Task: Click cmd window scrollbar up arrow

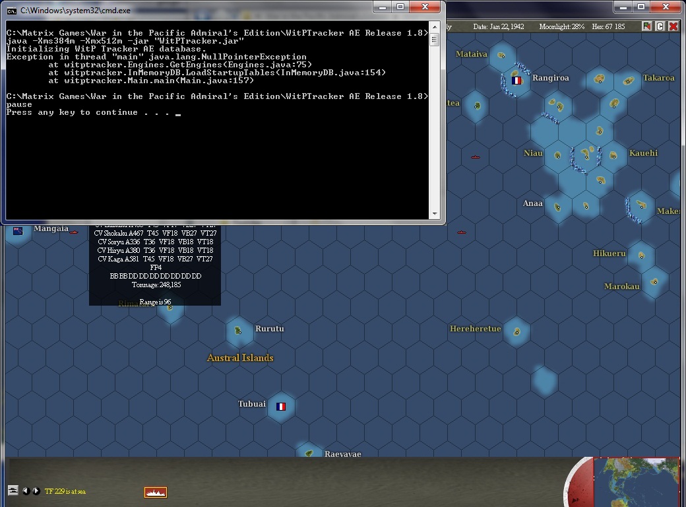Action: click(435, 26)
